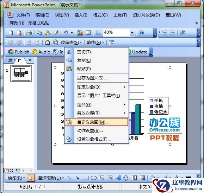
Task: Open the AutoShapes (自选图形) menu
Action: pyautogui.click(x=51, y=178)
